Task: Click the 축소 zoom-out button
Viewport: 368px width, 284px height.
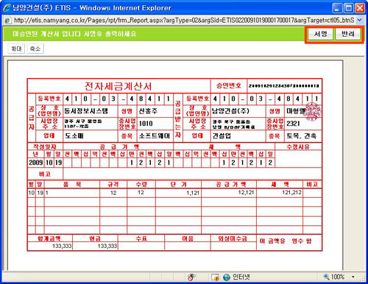Action: [35, 49]
